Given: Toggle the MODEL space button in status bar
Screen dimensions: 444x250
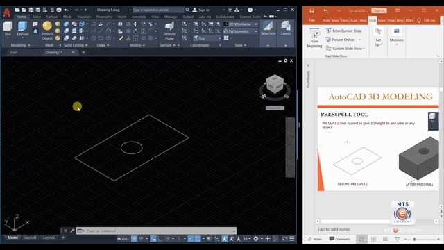Looking at the screenshot, I should click(123, 239).
